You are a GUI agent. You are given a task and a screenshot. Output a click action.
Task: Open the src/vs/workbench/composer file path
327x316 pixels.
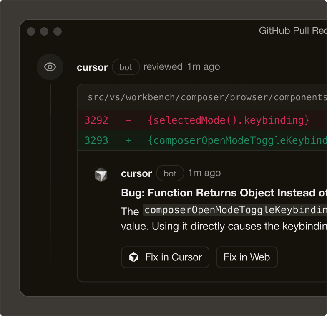[x=207, y=97]
